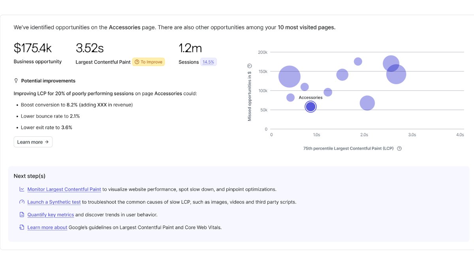Select the large bubble near 0.4s LCP
Viewport: 474px width, 266px height.
point(290,76)
